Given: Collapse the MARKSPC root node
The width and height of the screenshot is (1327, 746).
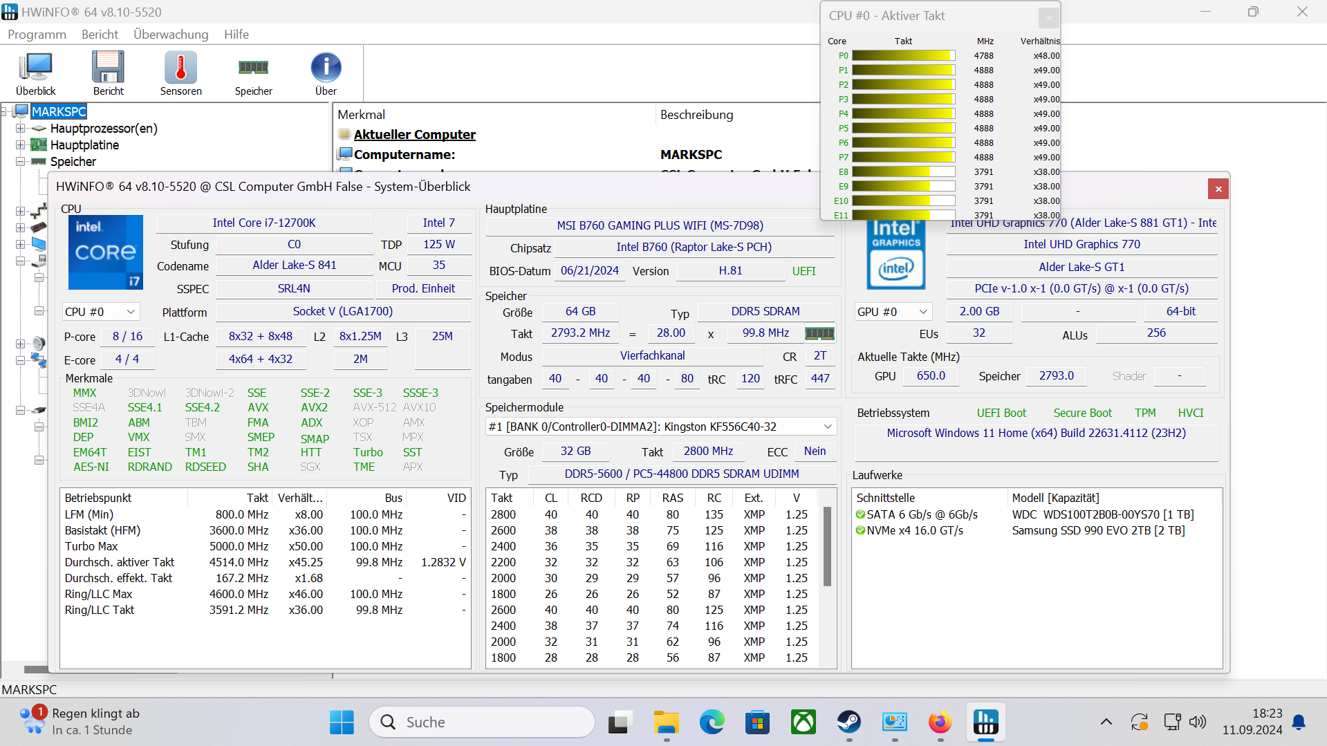Looking at the screenshot, I should [5, 111].
